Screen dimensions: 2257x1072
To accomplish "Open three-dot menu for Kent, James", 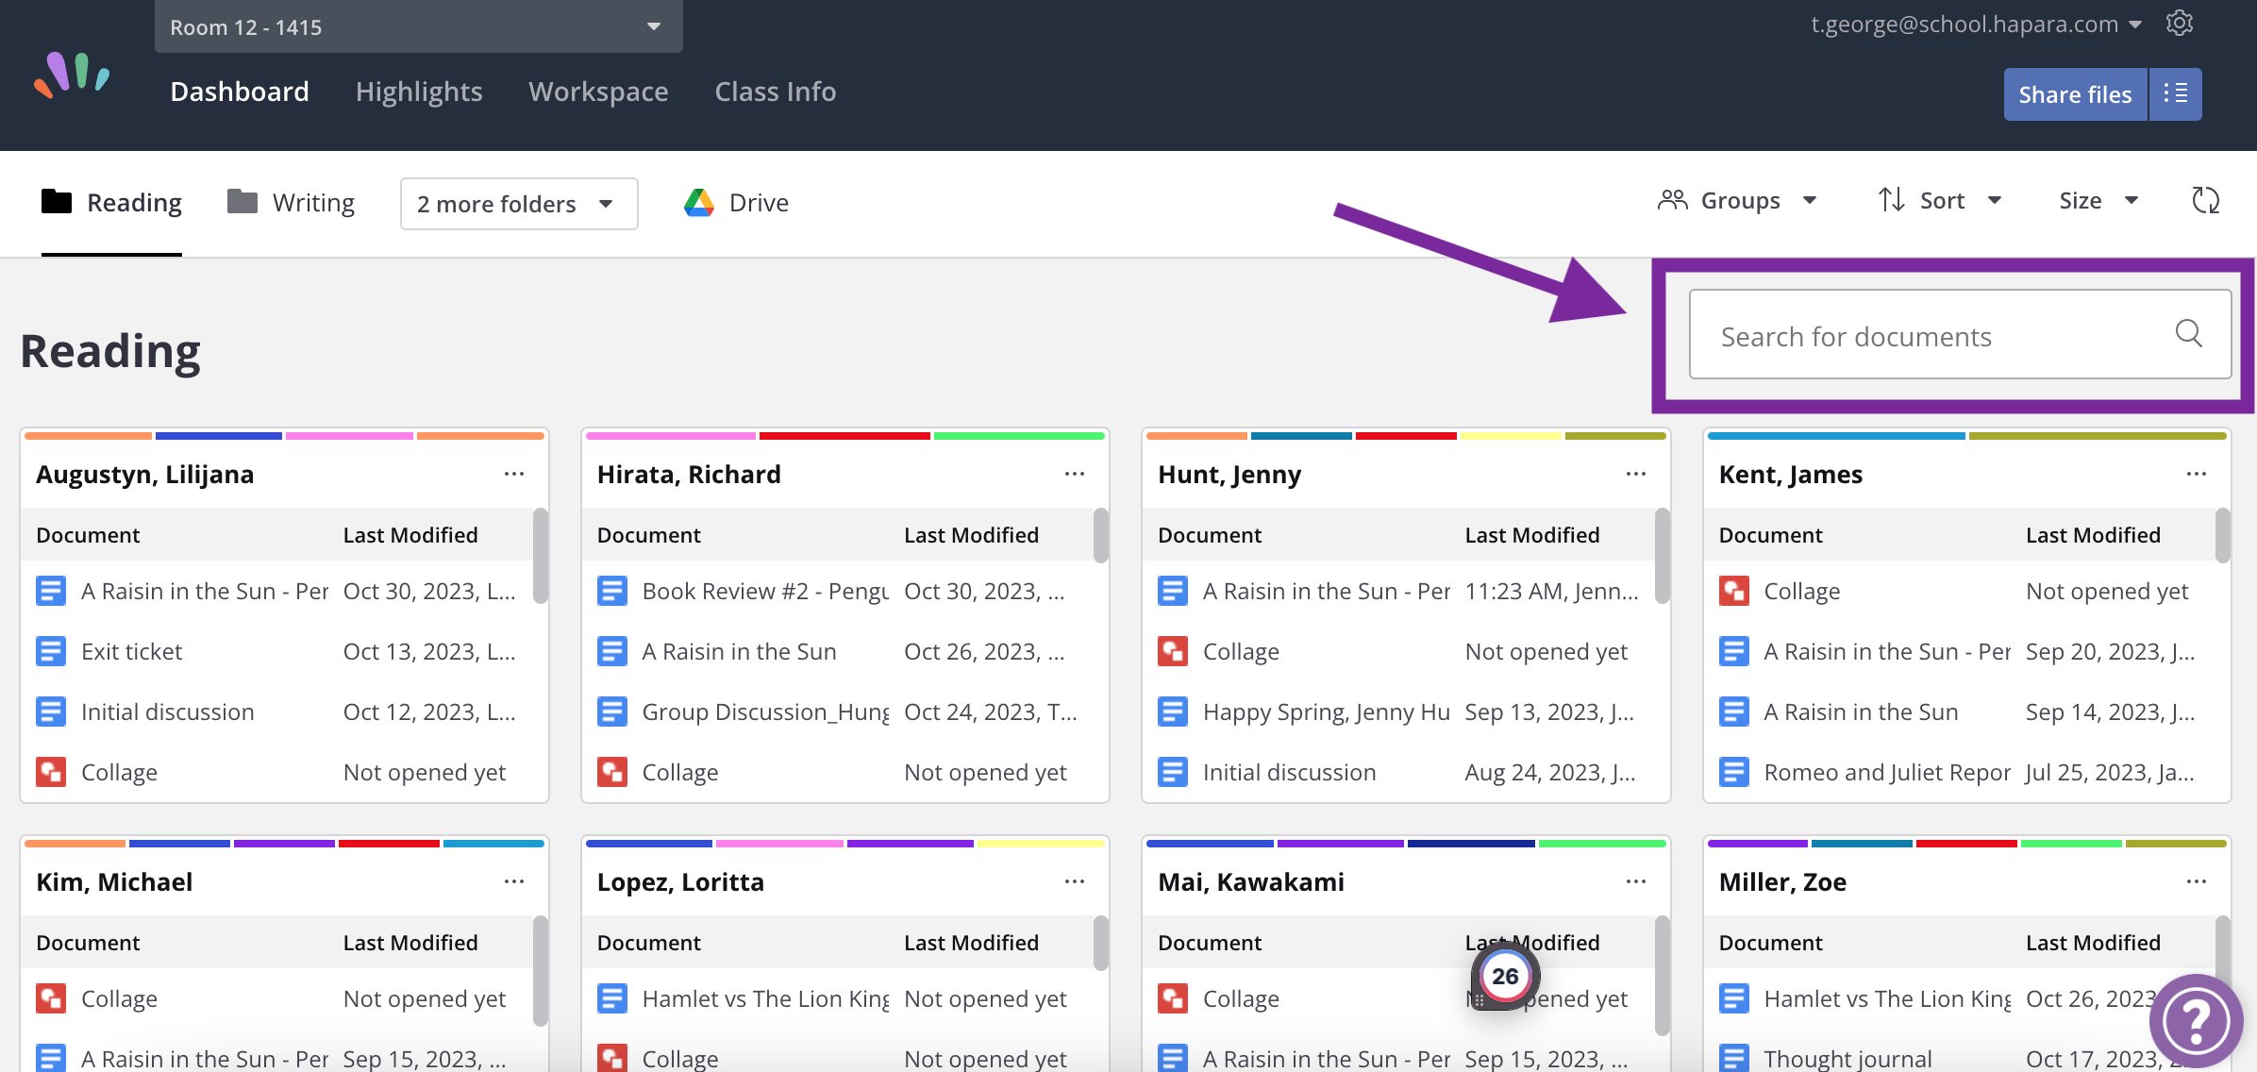I will pyautogui.click(x=2196, y=474).
